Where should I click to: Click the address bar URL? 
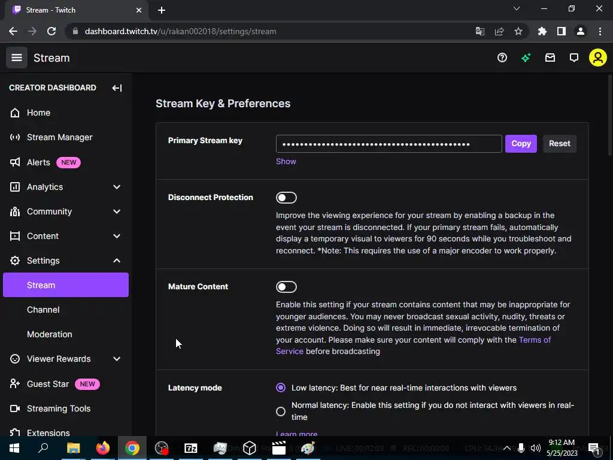click(180, 31)
